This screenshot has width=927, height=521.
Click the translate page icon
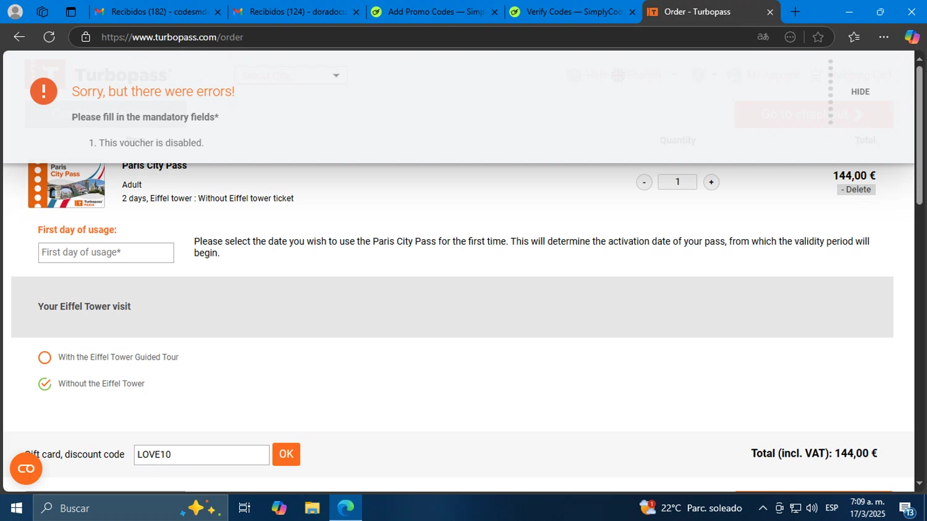coord(763,37)
